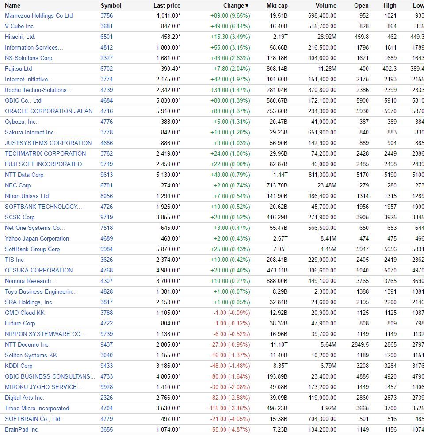Open the NTT Docomo Inc link
424x436 pixels.
[27, 344]
